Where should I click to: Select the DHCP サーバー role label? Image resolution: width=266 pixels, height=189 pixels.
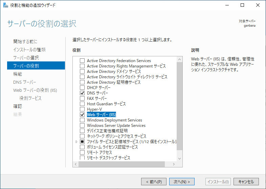(x=99, y=88)
